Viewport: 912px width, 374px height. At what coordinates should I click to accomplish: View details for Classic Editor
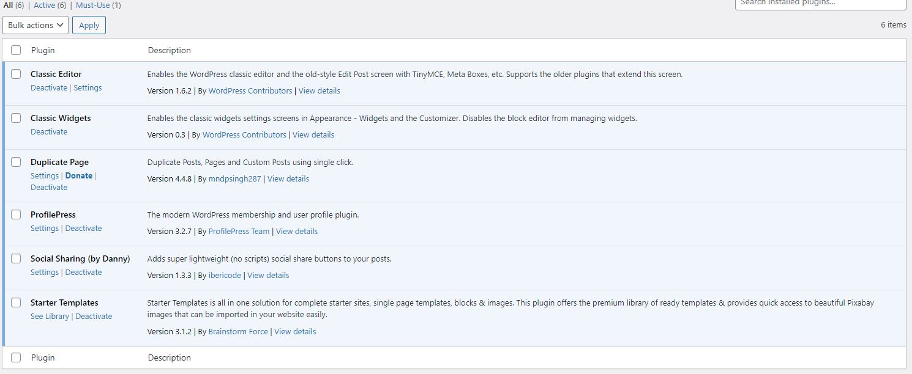click(320, 90)
